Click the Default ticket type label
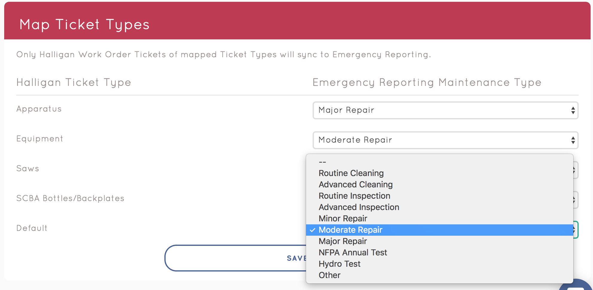The image size is (593, 290). pos(32,228)
